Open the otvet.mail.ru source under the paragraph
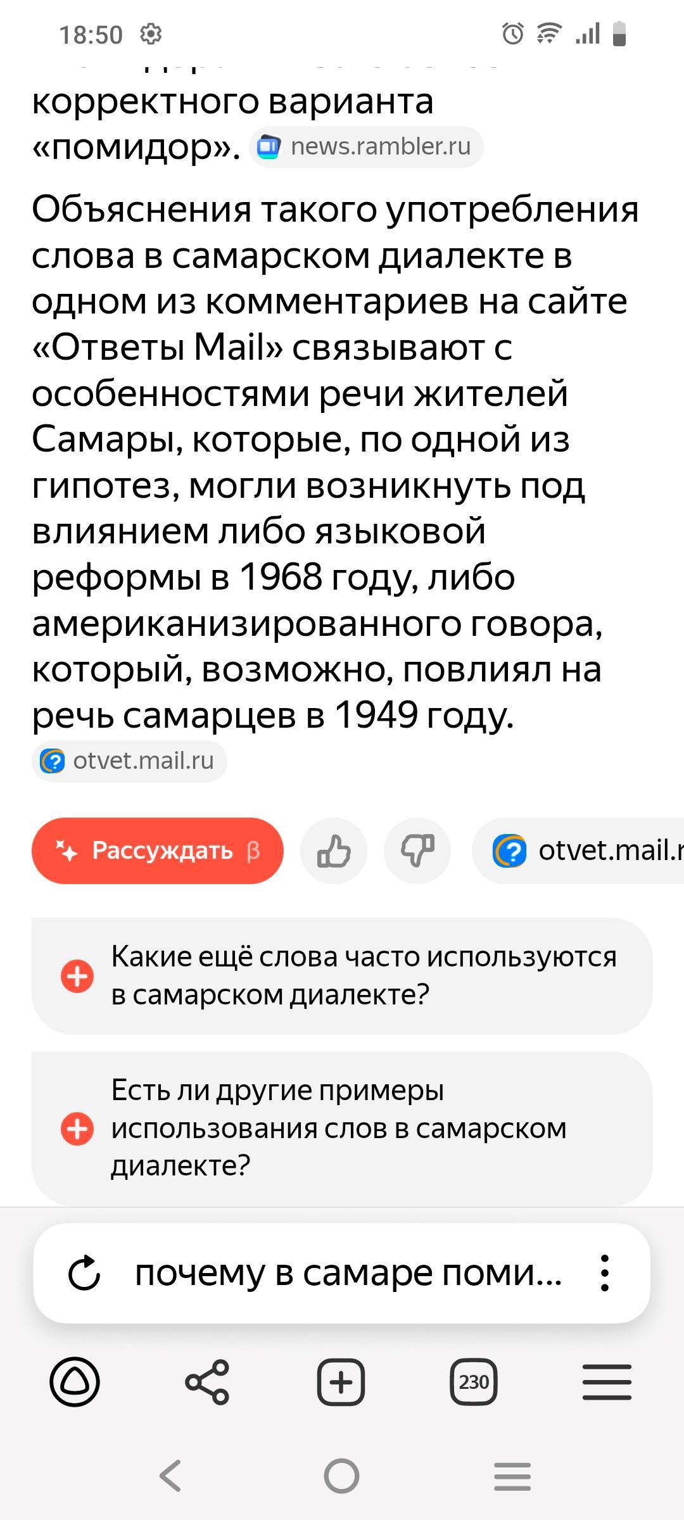684x1520 pixels. [129, 761]
